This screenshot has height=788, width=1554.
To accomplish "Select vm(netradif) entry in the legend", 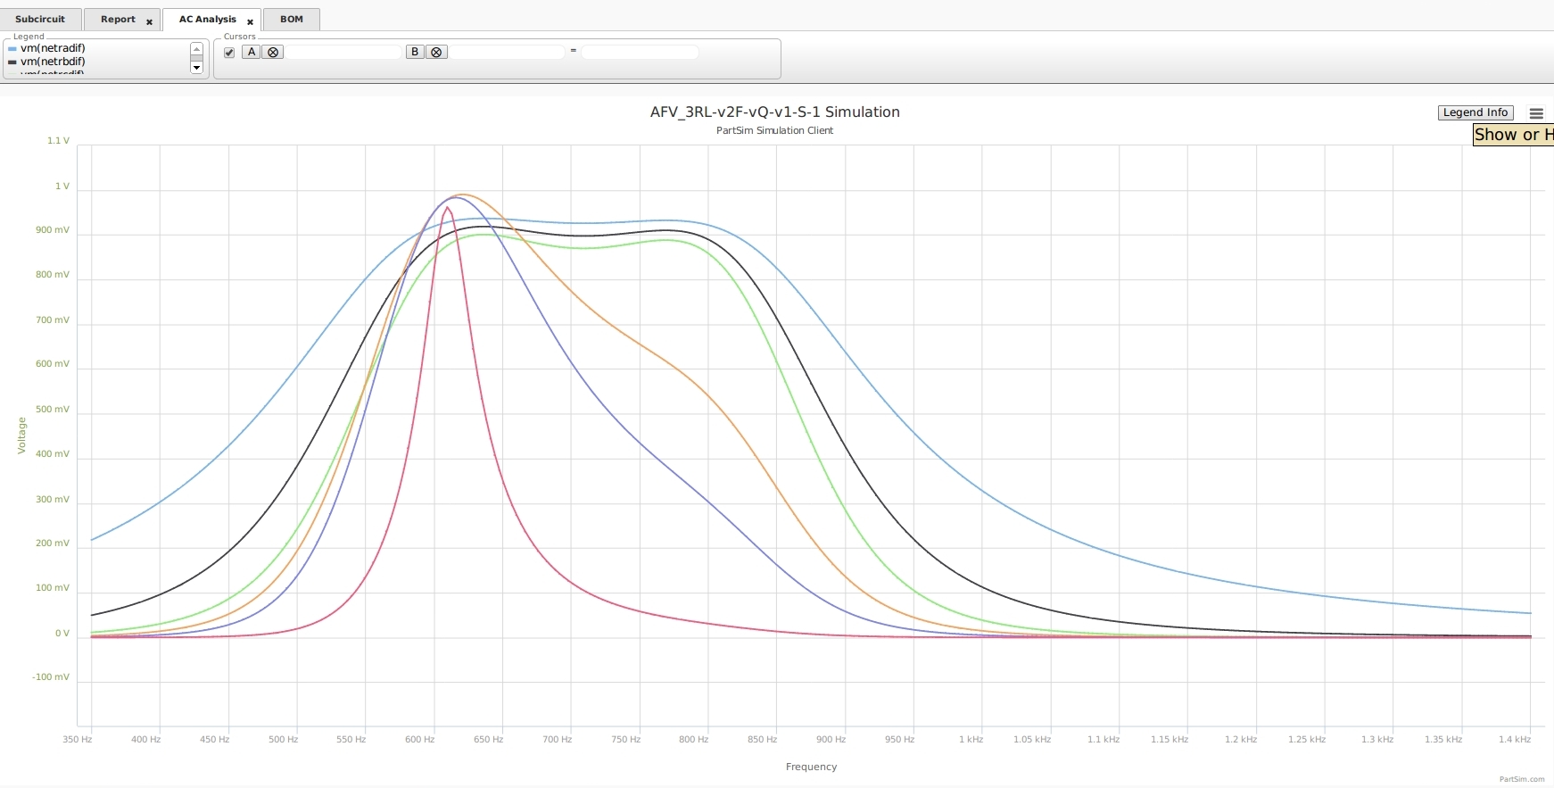I will (x=53, y=49).
